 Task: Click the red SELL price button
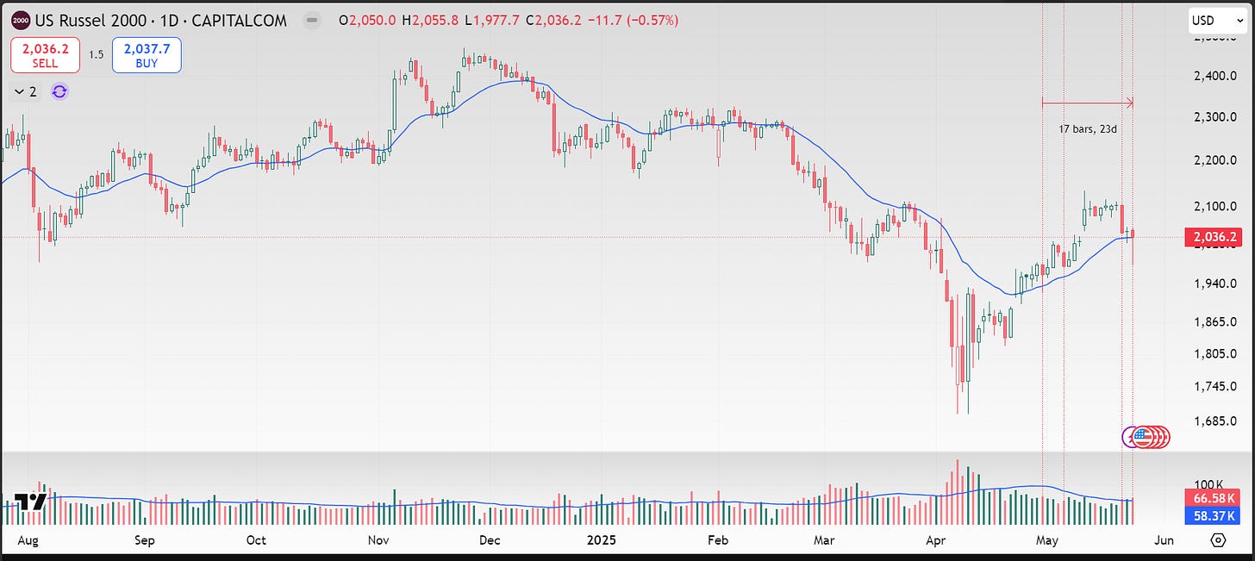45,56
